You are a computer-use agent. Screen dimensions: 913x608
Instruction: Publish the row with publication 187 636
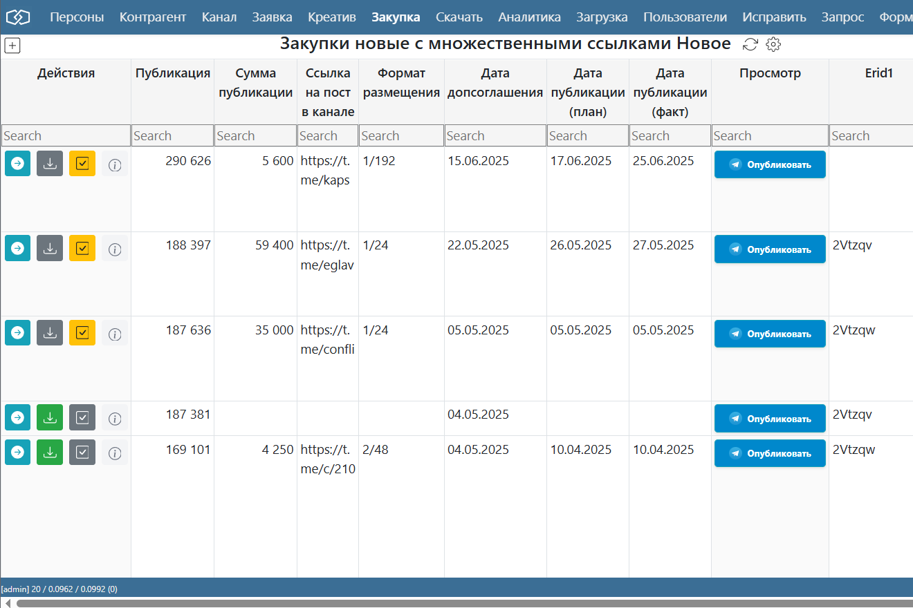[x=770, y=334]
